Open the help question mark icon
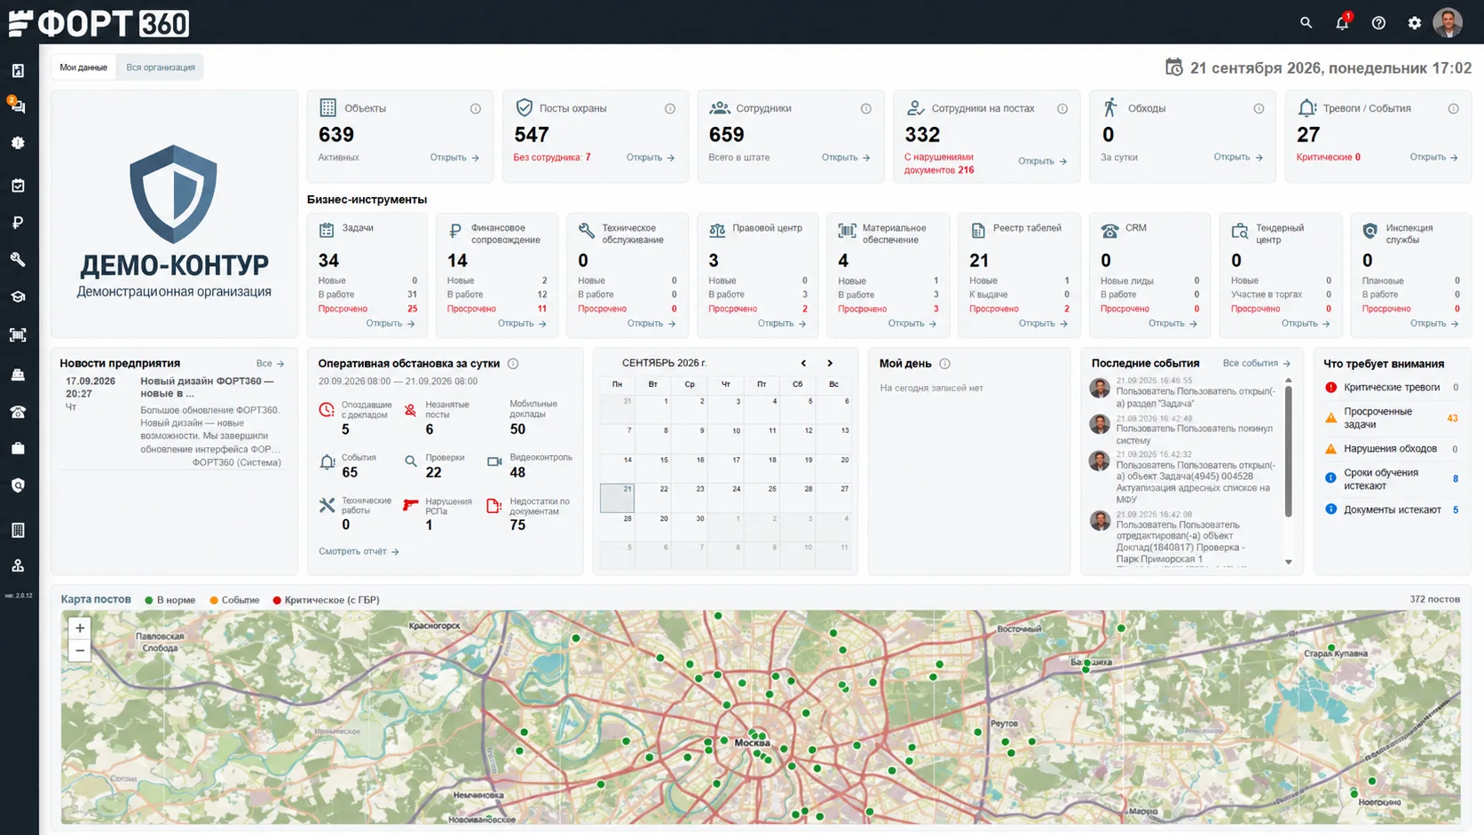 tap(1378, 23)
